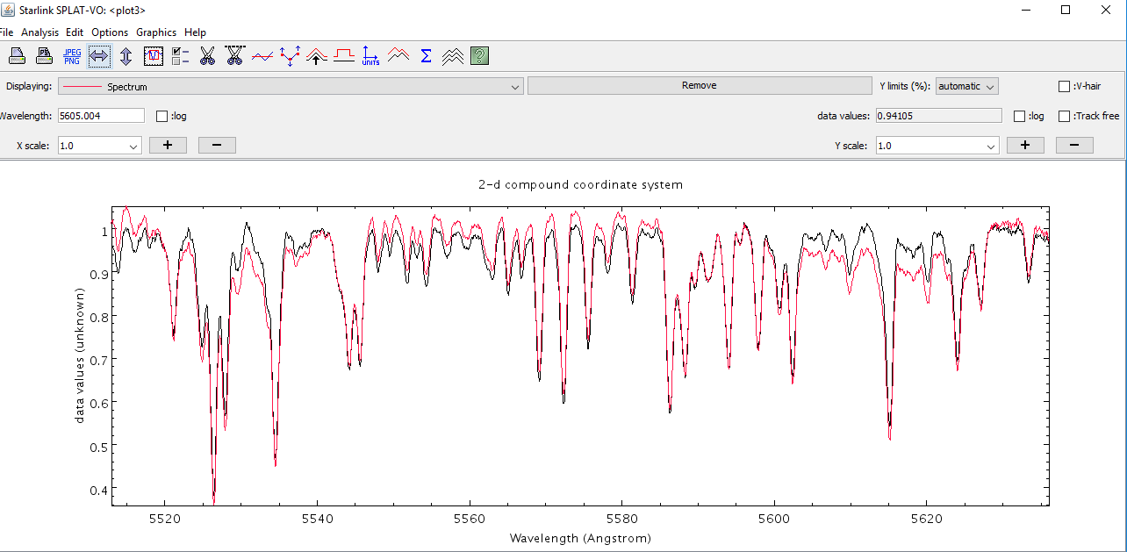Enable the V-hair checkbox
This screenshot has width=1127, height=552.
tap(1065, 86)
